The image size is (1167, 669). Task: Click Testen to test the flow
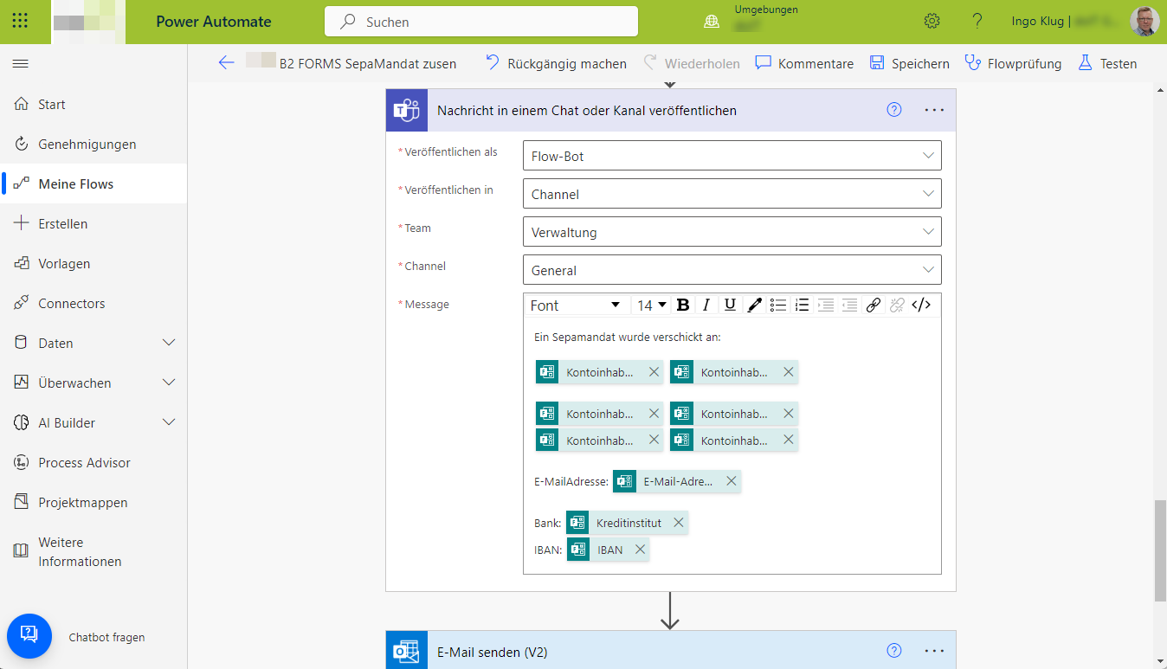[1107, 63]
